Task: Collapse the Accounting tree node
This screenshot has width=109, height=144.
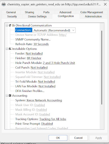Action: [x=7, y=96]
